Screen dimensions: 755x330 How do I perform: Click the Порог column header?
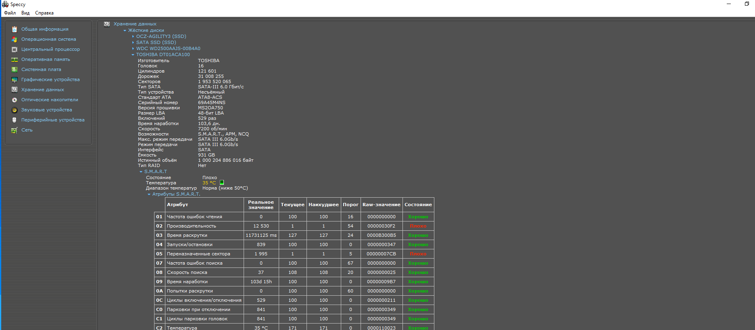350,205
